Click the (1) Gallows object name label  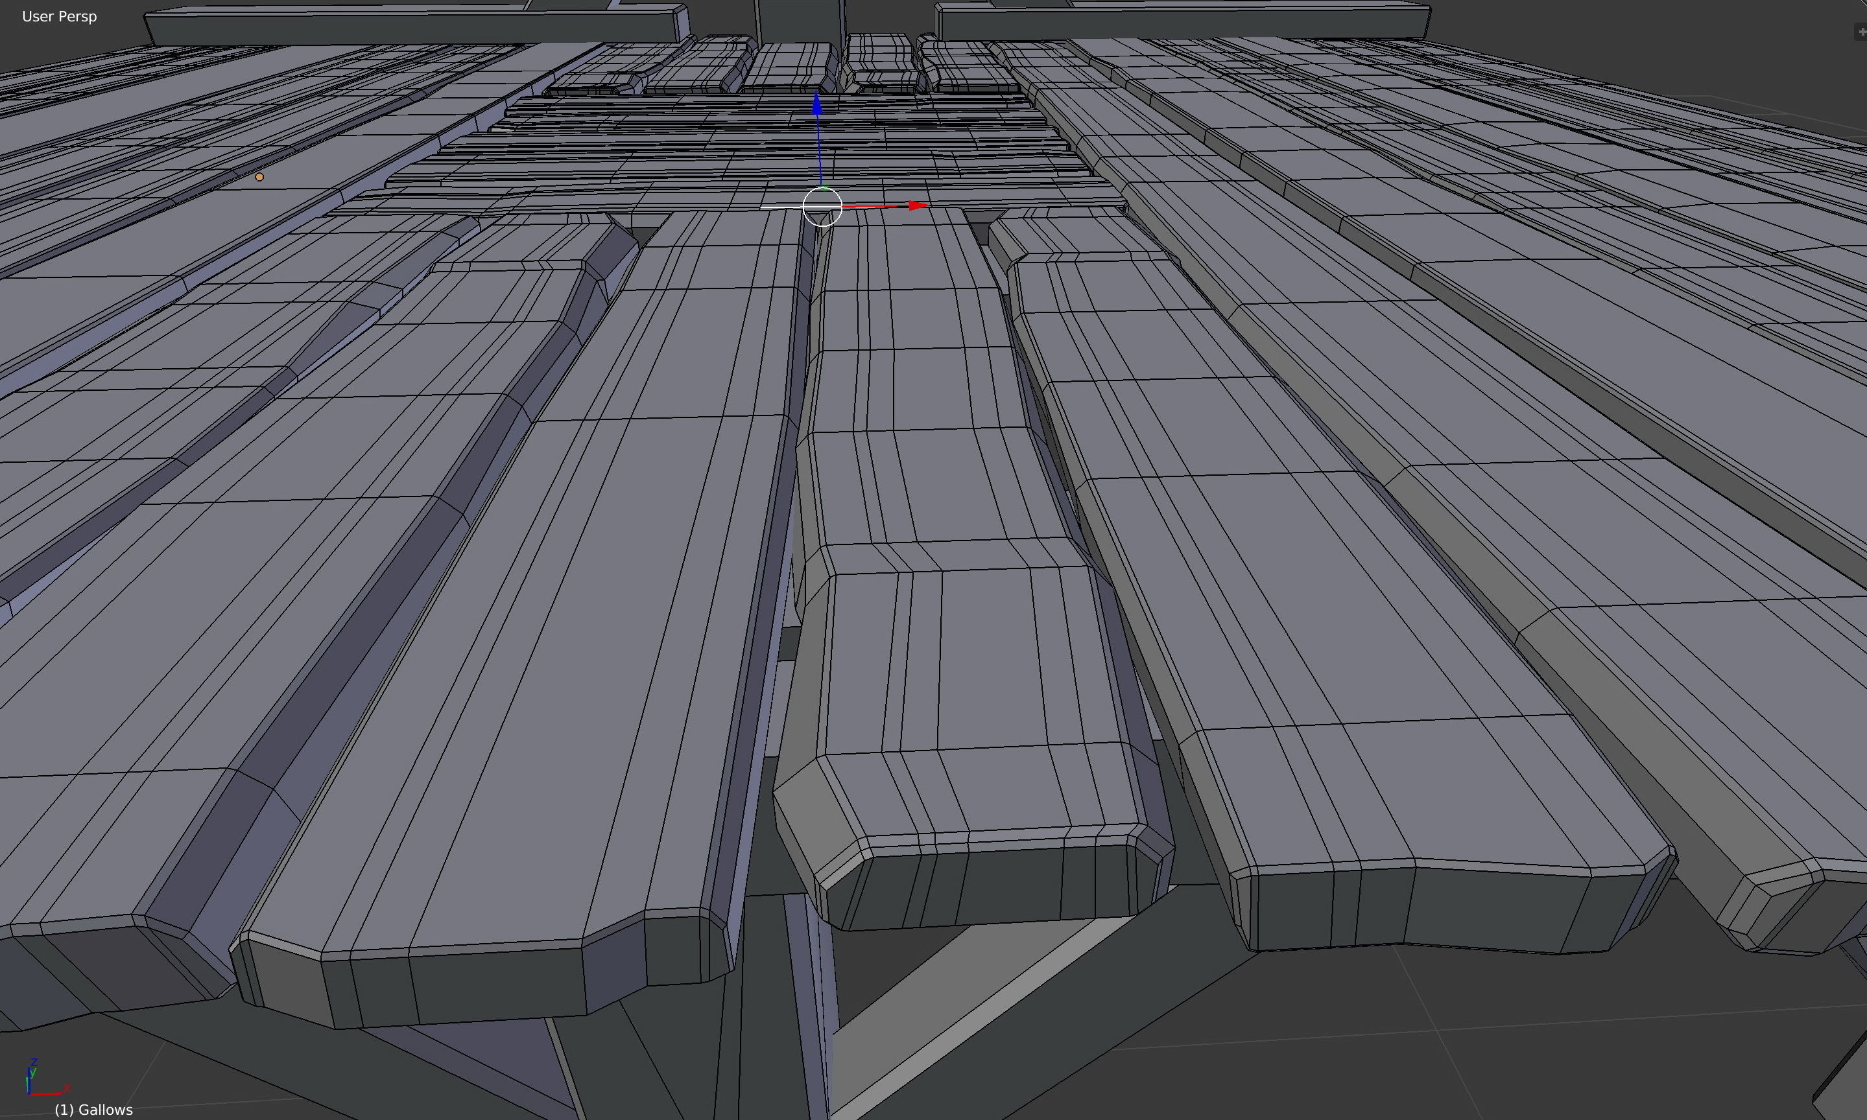coord(93,1110)
